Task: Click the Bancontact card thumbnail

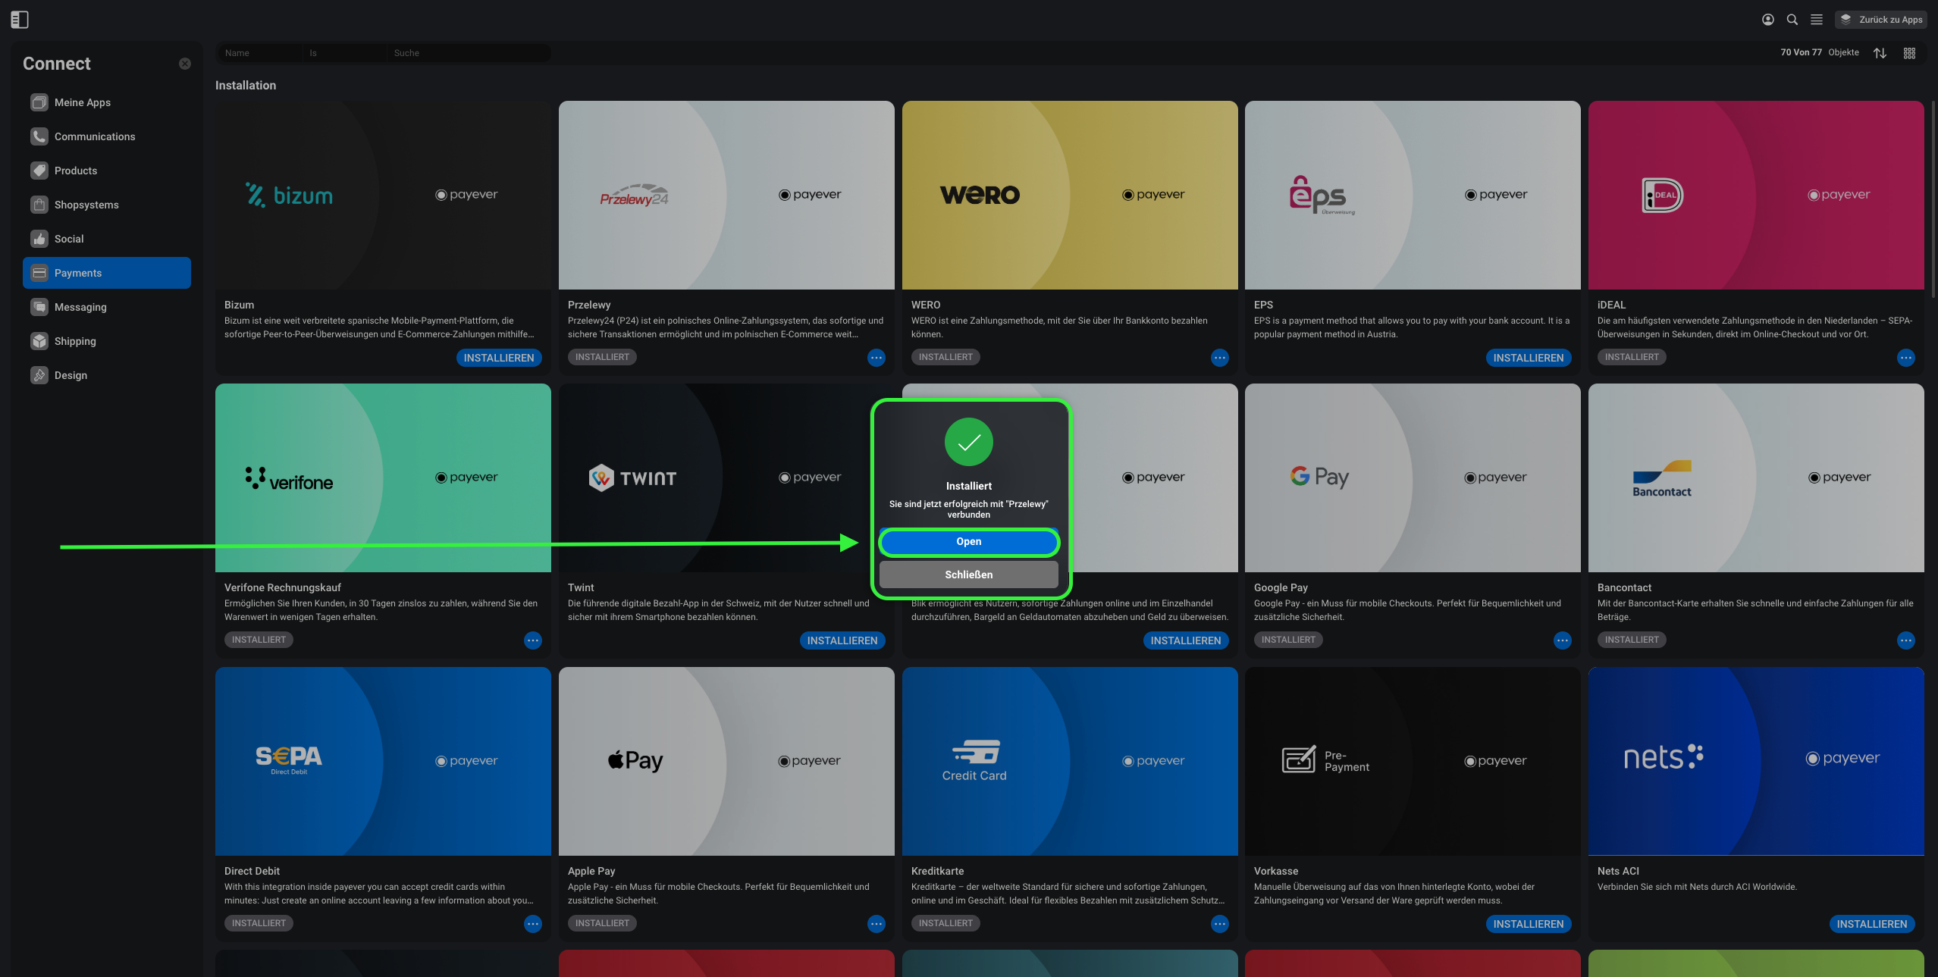Action: pyautogui.click(x=1756, y=478)
